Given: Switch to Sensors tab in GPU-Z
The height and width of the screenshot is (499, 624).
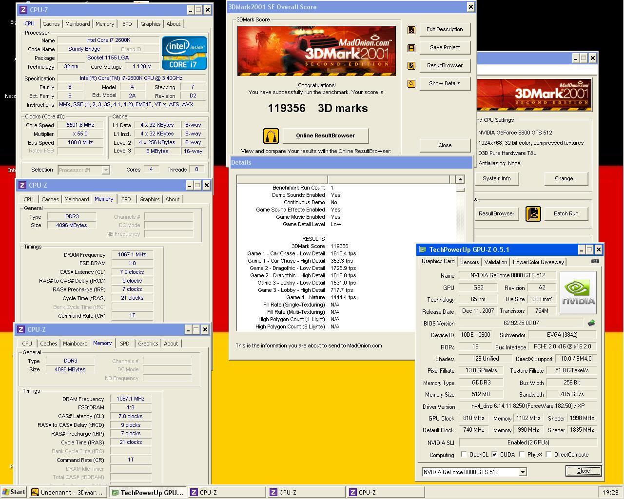Looking at the screenshot, I should (x=469, y=262).
